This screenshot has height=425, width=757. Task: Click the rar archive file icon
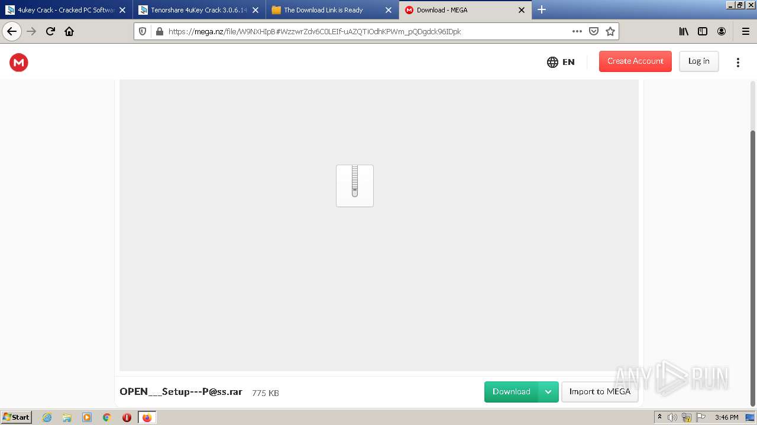pyautogui.click(x=355, y=186)
